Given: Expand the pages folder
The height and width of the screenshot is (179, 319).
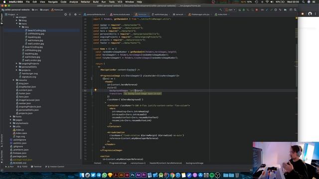Looking at the screenshot, I should pyautogui.click(x=10, y=120).
